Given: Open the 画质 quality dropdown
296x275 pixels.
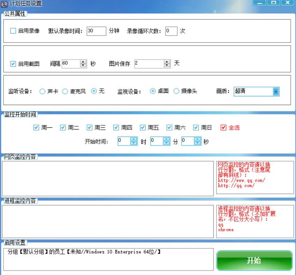Looking at the screenshot, I should [x=276, y=91].
